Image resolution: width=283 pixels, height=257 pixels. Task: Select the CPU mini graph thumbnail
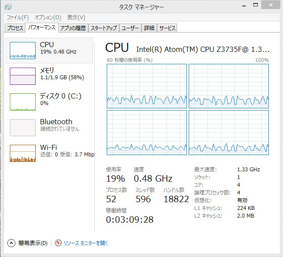coord(23,51)
